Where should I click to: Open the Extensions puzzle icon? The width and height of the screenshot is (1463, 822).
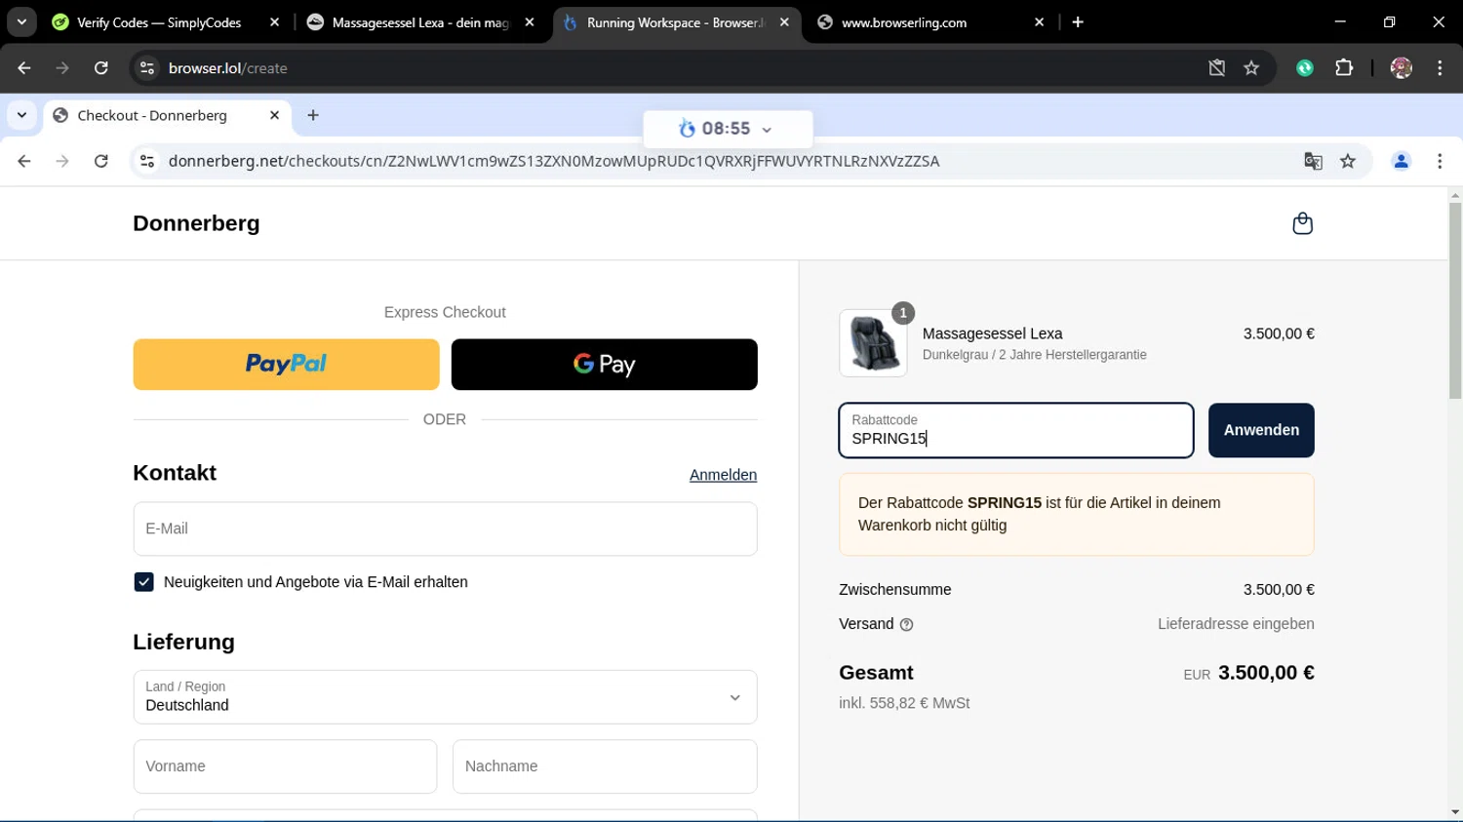pos(1344,68)
